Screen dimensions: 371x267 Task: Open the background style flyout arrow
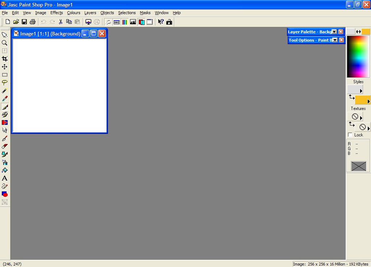coord(368,101)
